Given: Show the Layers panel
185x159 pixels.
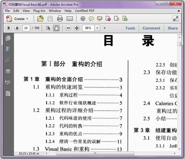Looking at the screenshot, I should click(8, 71).
